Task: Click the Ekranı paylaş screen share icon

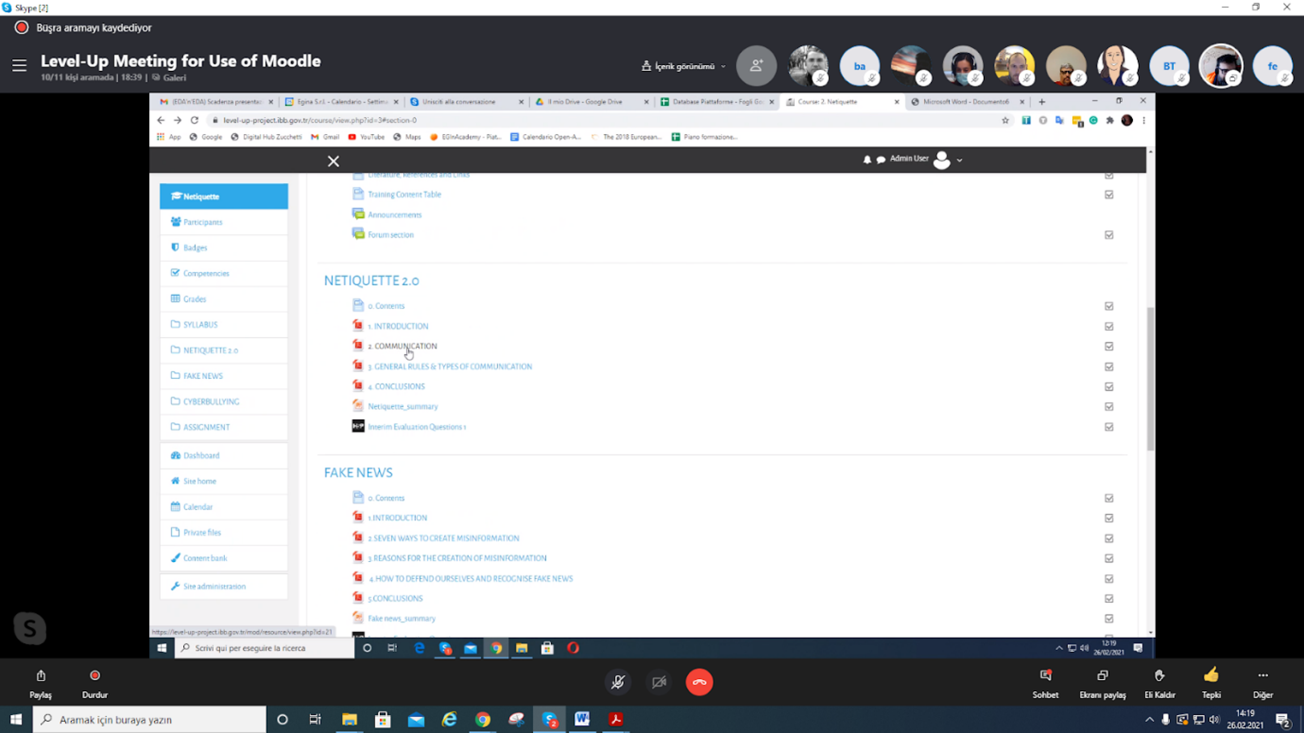Action: [1102, 676]
